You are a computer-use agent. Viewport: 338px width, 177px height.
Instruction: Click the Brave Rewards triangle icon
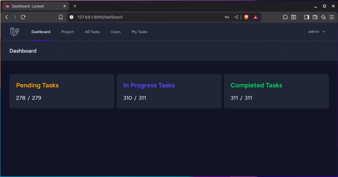coord(255,17)
